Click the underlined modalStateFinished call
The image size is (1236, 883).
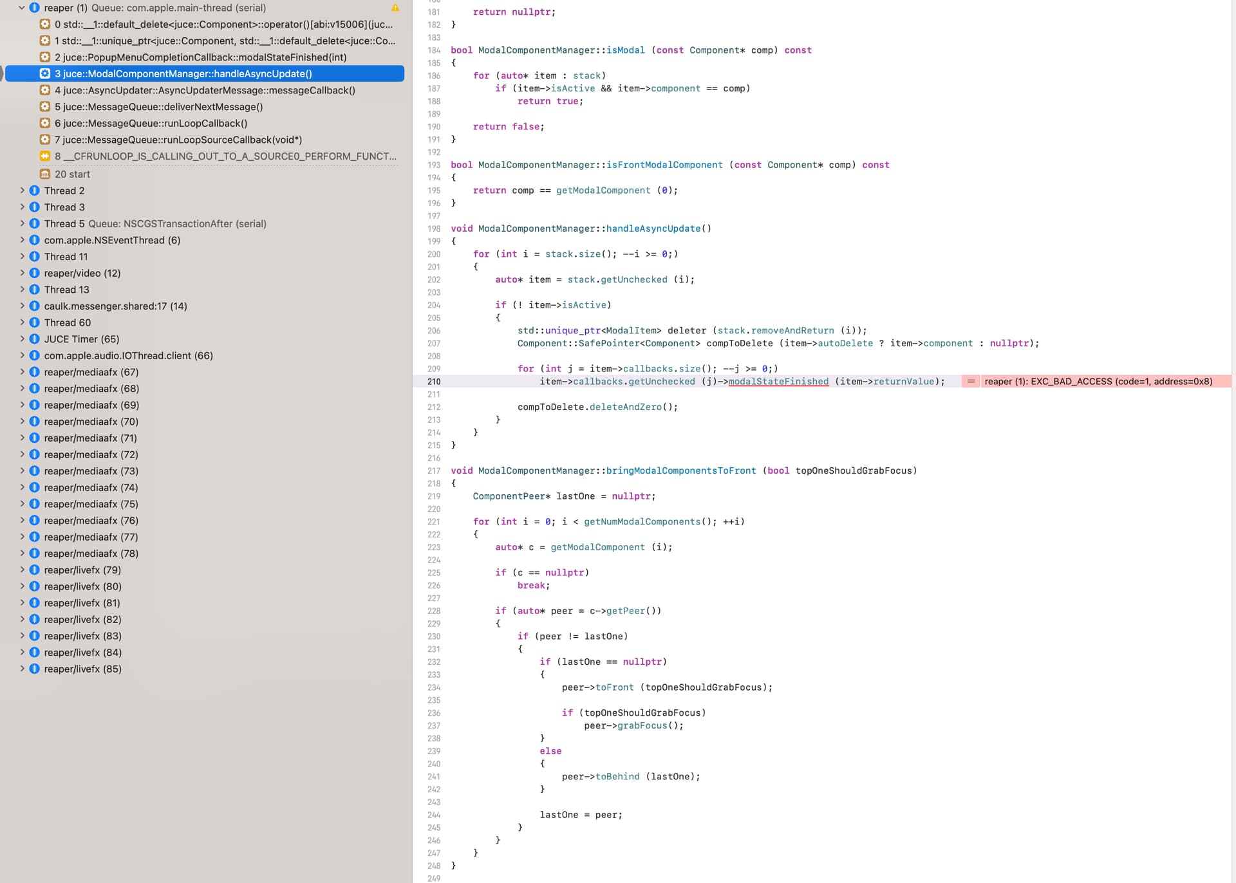pyautogui.click(x=778, y=382)
